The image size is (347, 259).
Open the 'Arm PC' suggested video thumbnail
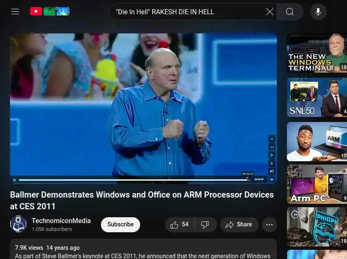pyautogui.click(x=317, y=184)
